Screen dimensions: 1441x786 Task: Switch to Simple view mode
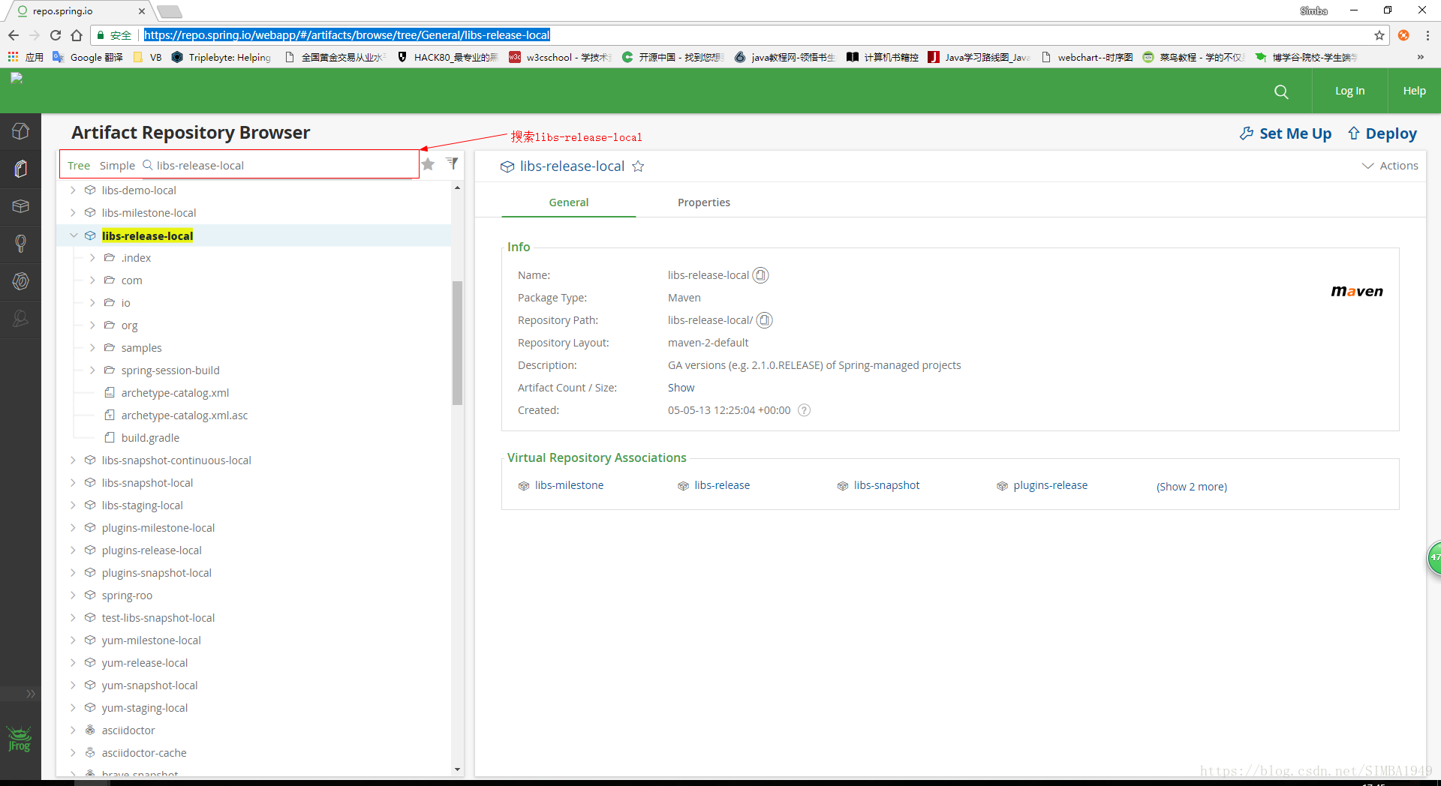click(x=117, y=166)
